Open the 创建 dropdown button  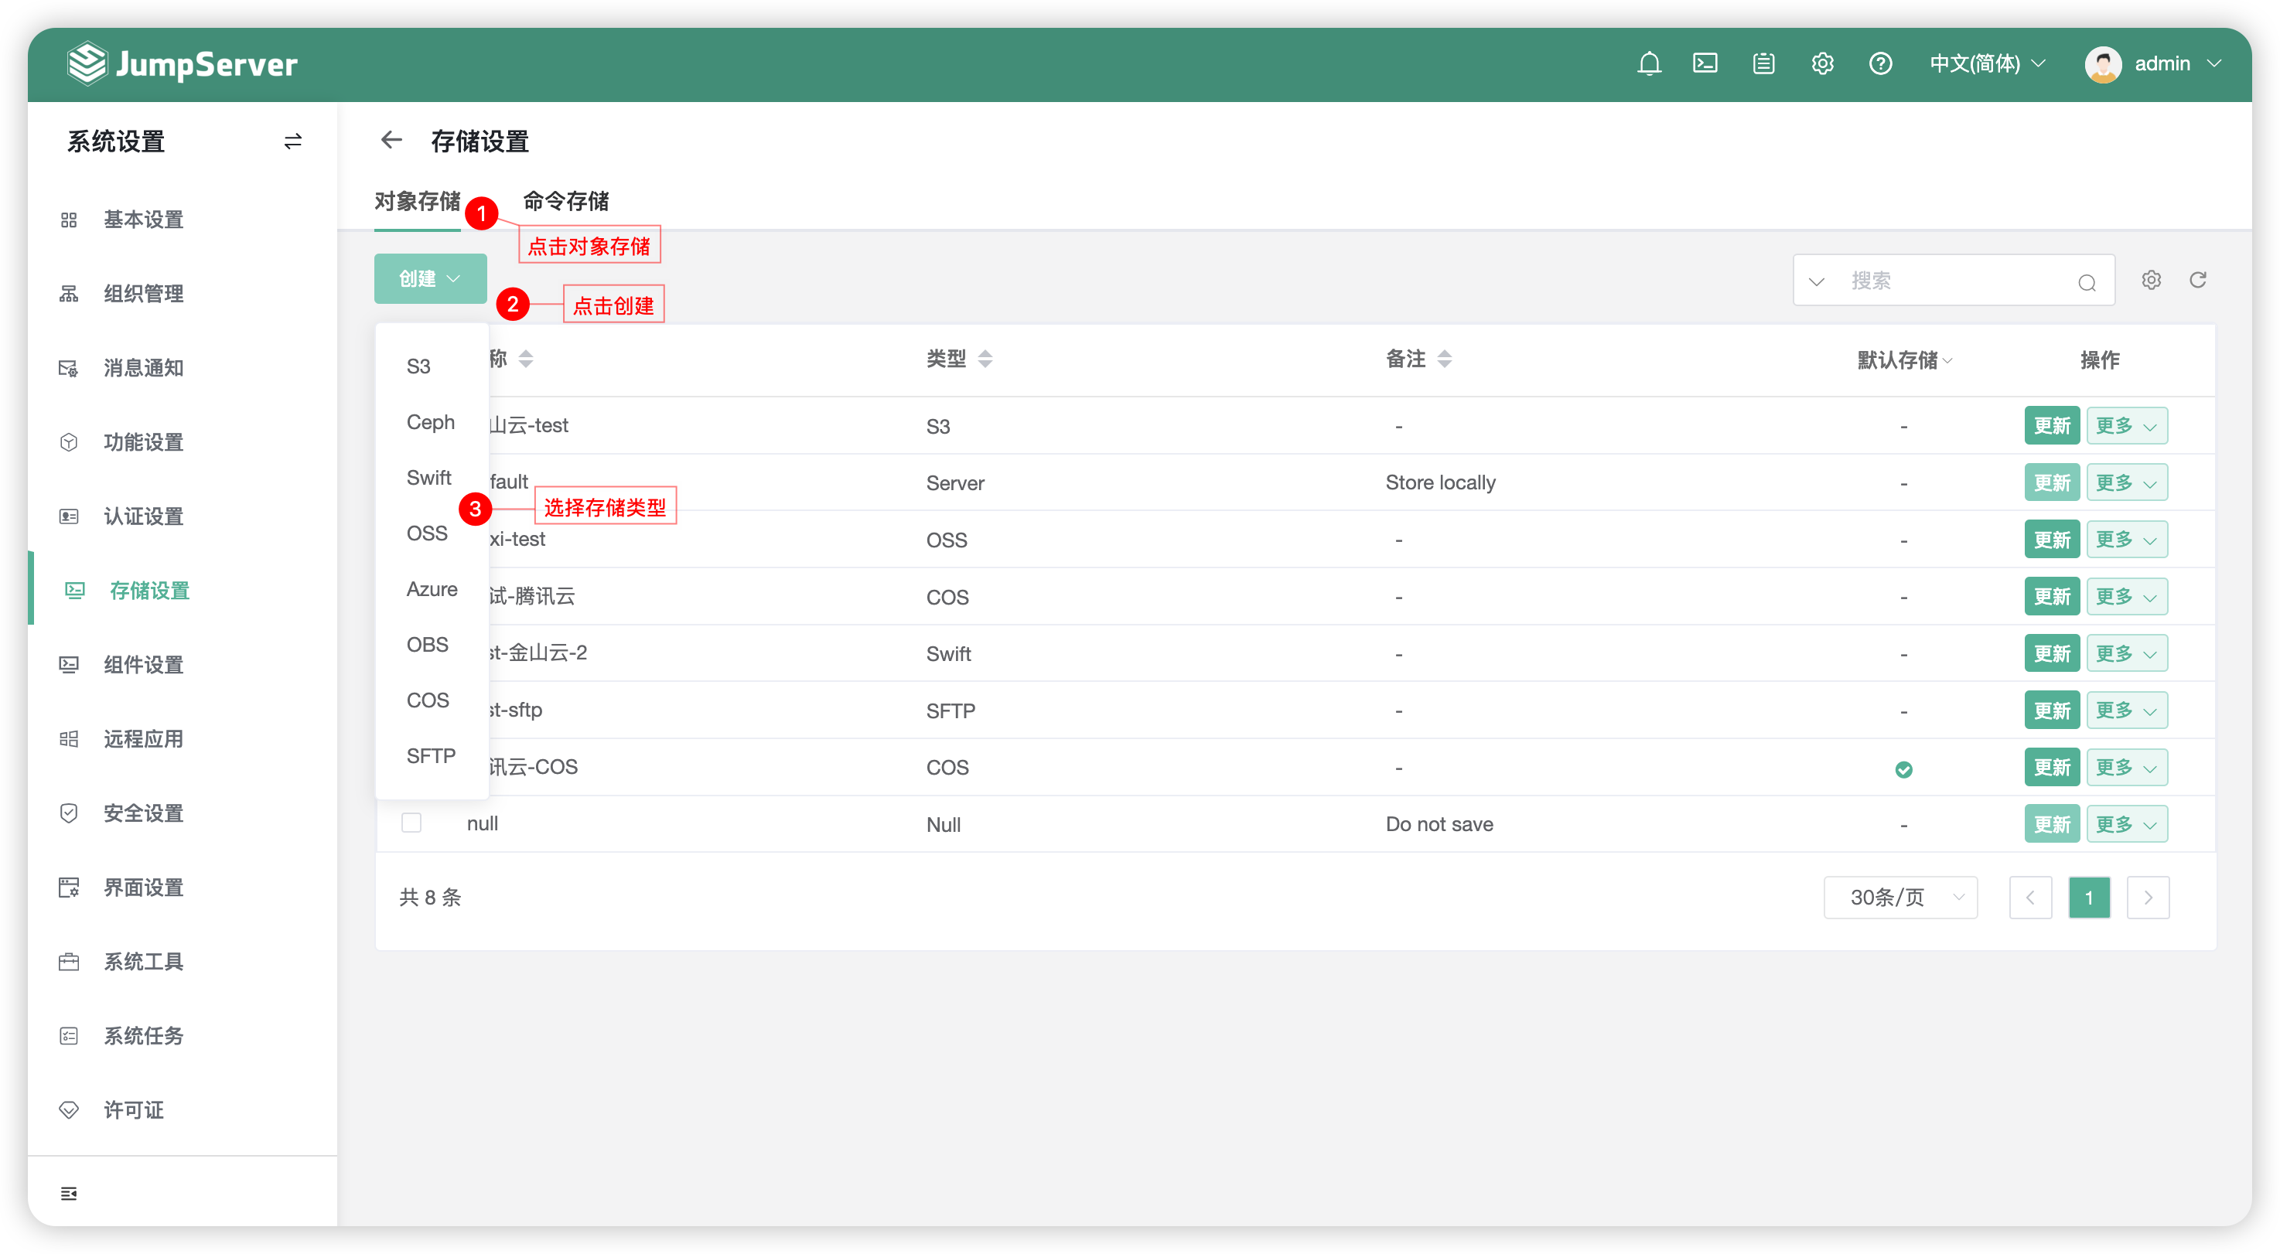click(430, 279)
